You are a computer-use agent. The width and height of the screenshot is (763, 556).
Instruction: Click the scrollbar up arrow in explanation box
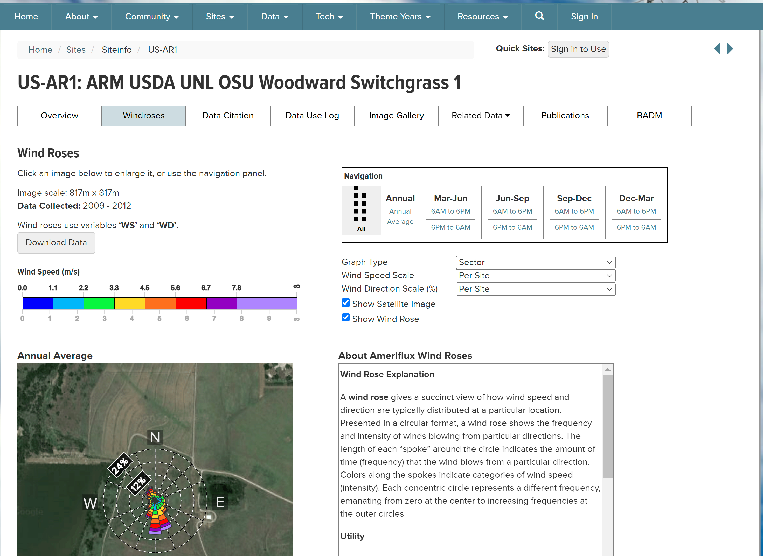(x=607, y=370)
